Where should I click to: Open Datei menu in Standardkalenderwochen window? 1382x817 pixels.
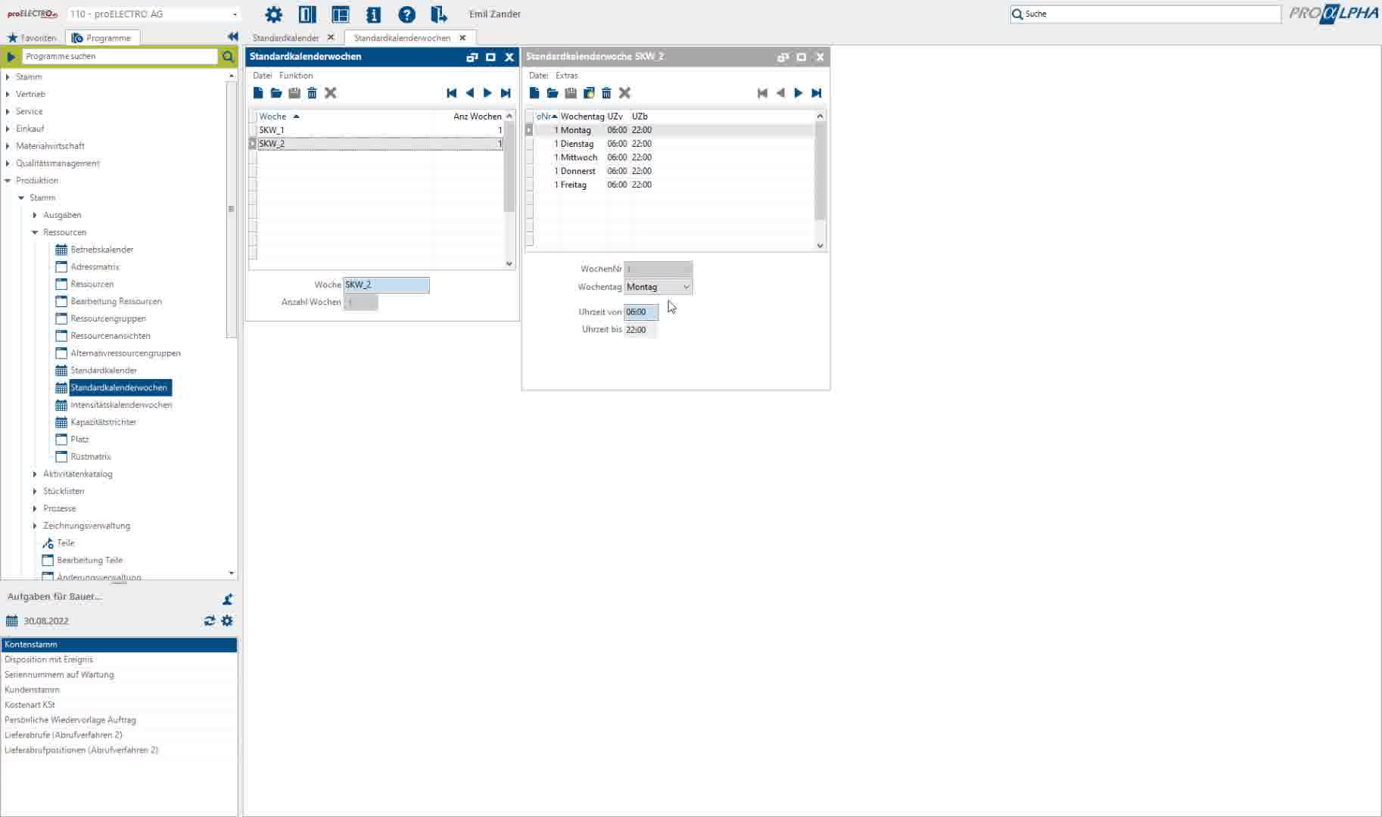pos(262,76)
